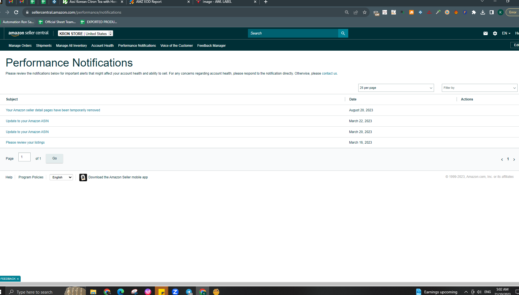Image resolution: width=519 pixels, height=295 pixels.
Task: Open 'Please review your listings' notification
Action: 25,142
